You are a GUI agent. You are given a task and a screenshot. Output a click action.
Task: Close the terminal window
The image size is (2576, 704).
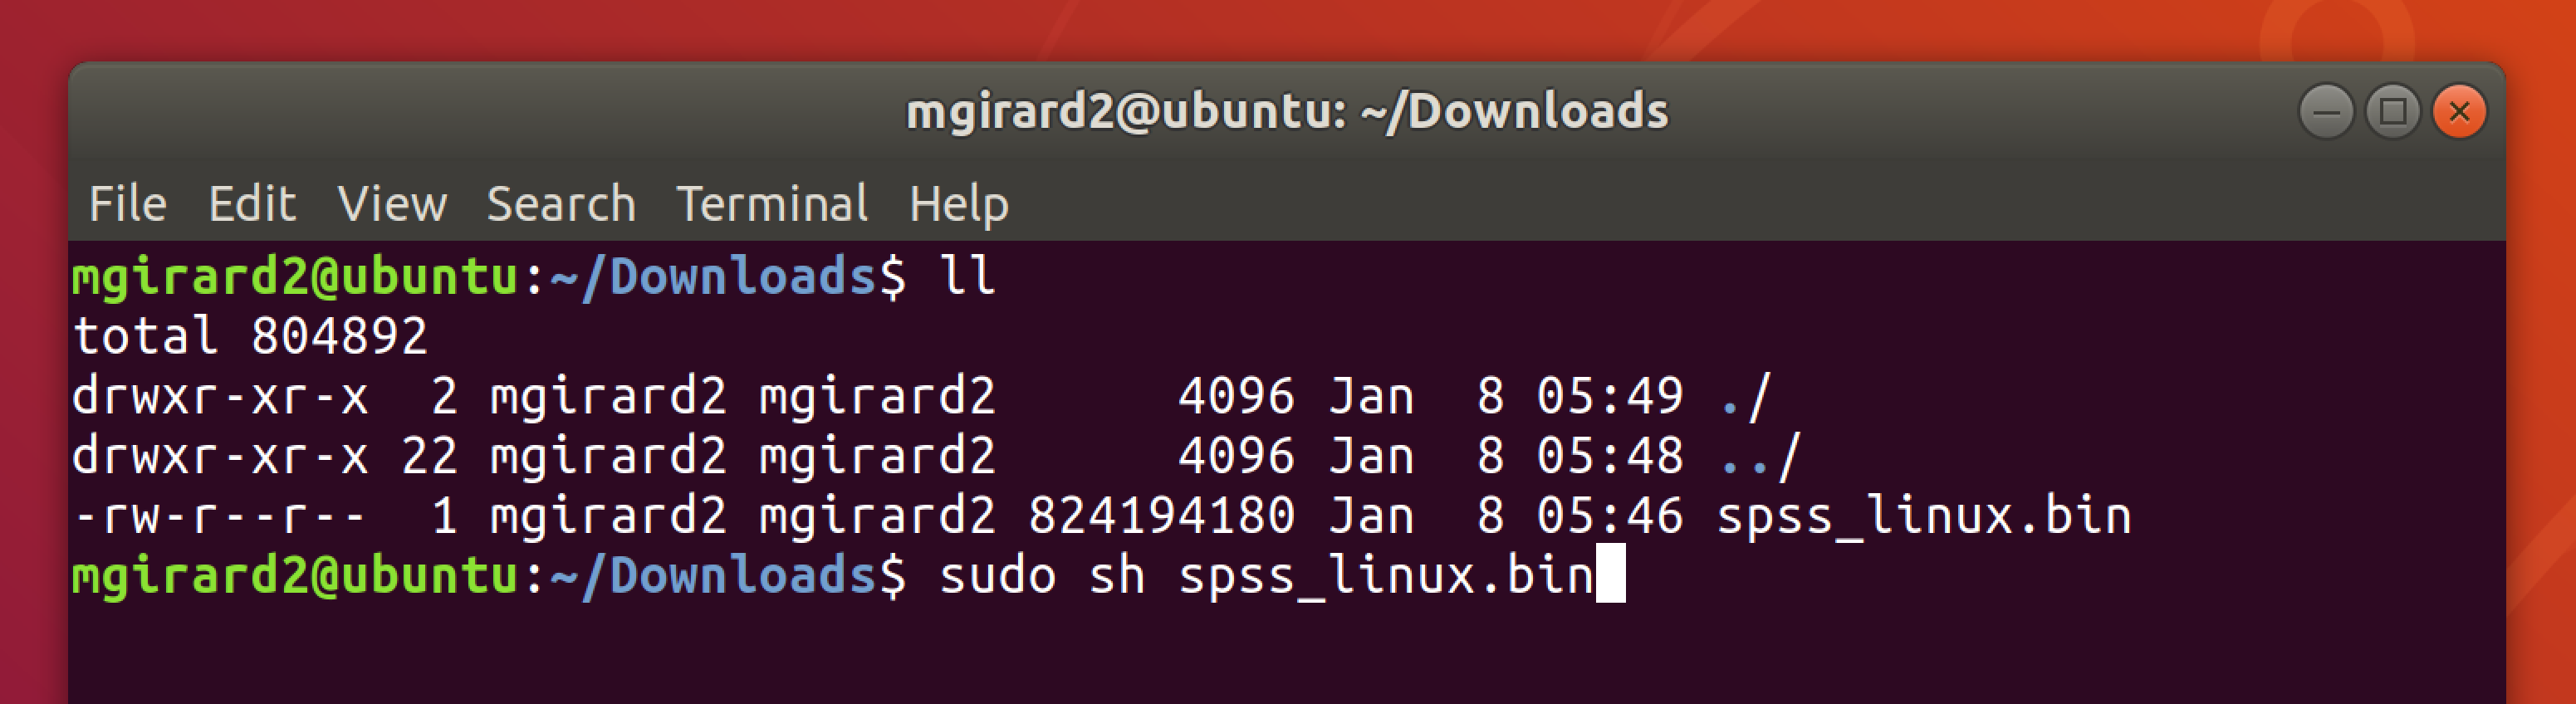point(2459,111)
